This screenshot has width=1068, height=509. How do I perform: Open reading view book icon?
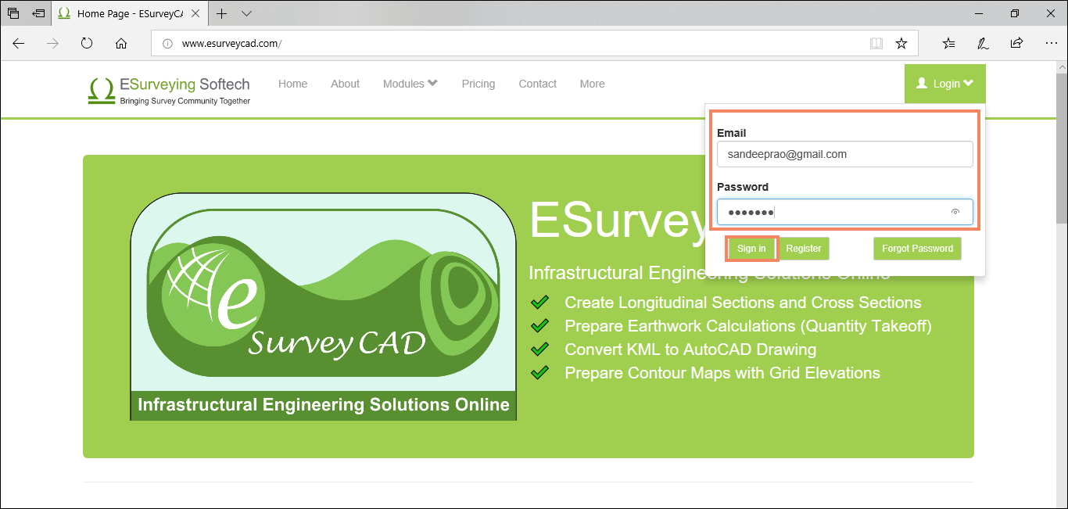coord(876,44)
